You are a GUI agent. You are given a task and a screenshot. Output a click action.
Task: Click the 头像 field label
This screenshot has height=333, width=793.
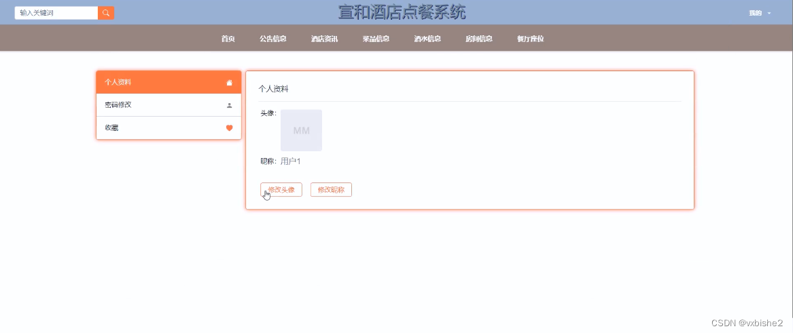[x=268, y=113]
